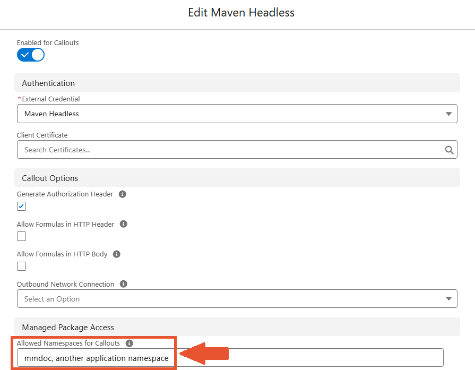The width and height of the screenshot is (475, 370).
Task: Open the External Credential dropdown
Action: coord(237,114)
